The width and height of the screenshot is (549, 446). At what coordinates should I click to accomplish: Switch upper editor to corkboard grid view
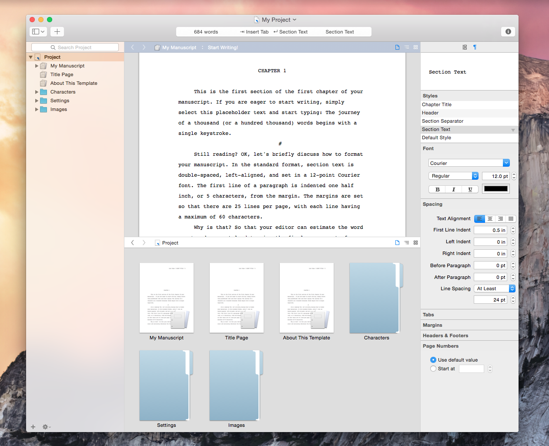[415, 47]
